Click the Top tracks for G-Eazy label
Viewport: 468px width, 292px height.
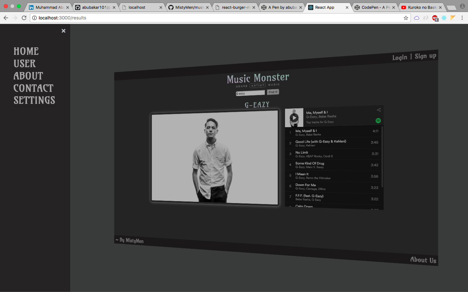pyautogui.click(x=320, y=122)
